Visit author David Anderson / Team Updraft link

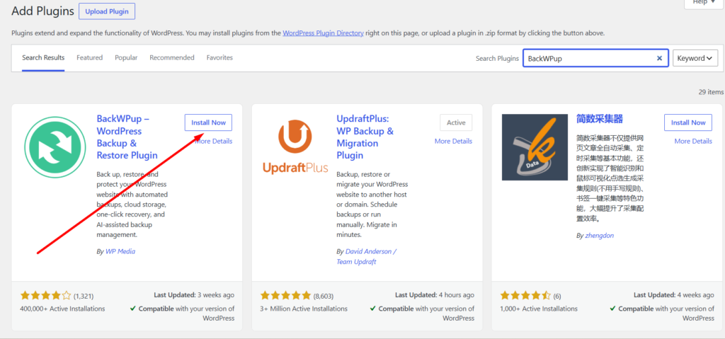coord(367,257)
